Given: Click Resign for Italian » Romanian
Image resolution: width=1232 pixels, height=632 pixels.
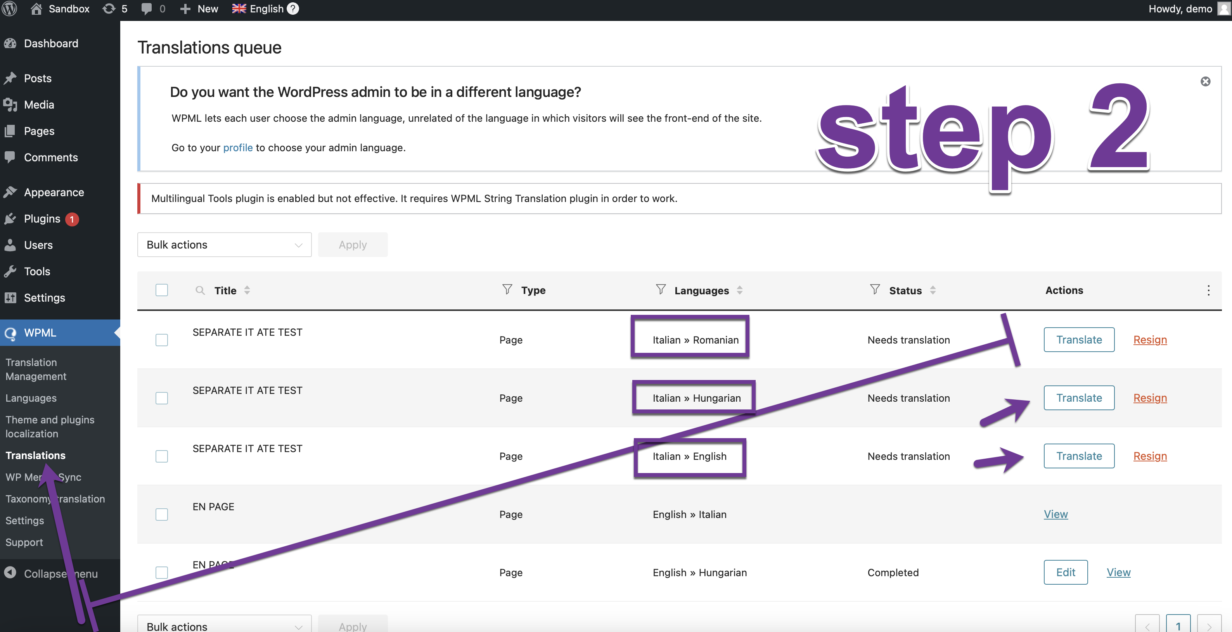Looking at the screenshot, I should [x=1150, y=340].
